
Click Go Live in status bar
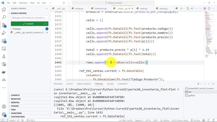tap(195, 120)
